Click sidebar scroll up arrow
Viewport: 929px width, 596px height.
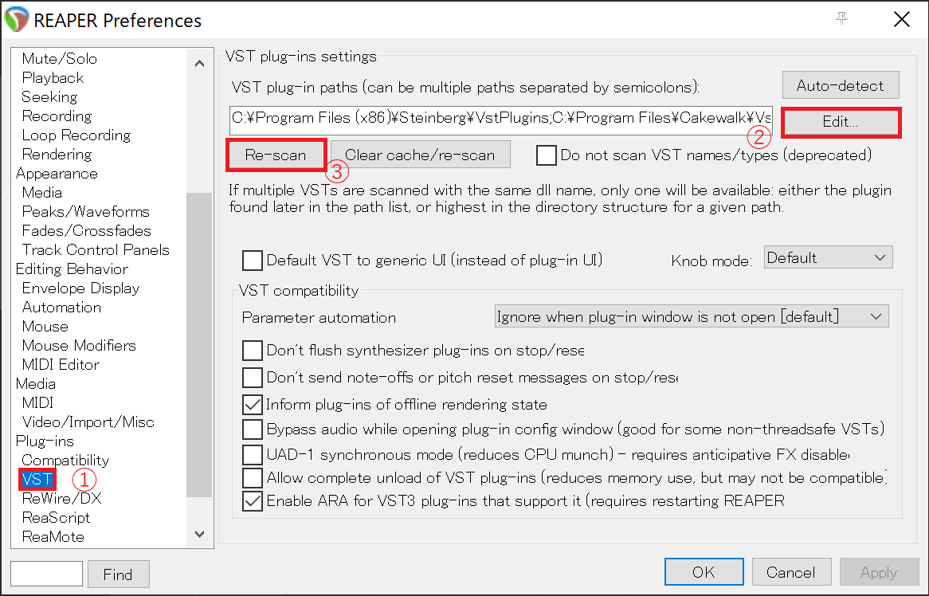(200, 64)
